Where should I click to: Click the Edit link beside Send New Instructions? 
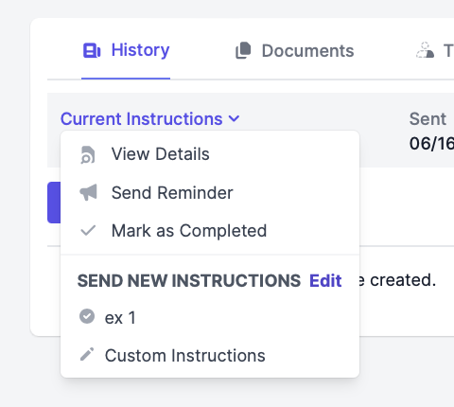325,281
